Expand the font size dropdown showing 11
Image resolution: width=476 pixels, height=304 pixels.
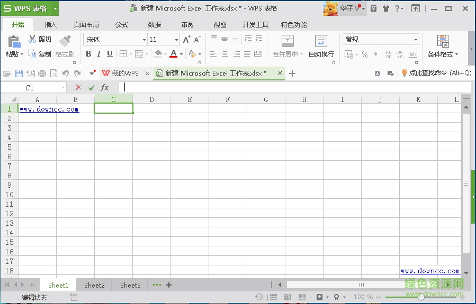177,40
